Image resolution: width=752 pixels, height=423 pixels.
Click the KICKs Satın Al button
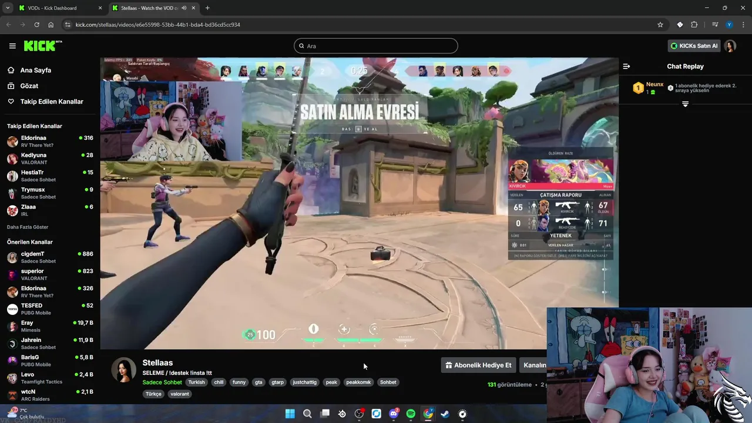tap(694, 46)
